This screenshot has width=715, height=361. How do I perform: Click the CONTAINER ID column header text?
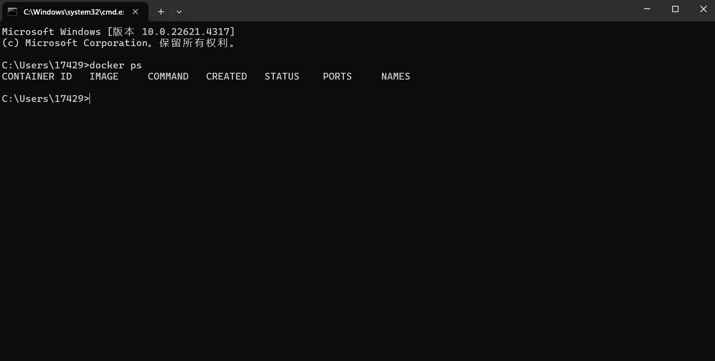(x=36, y=76)
